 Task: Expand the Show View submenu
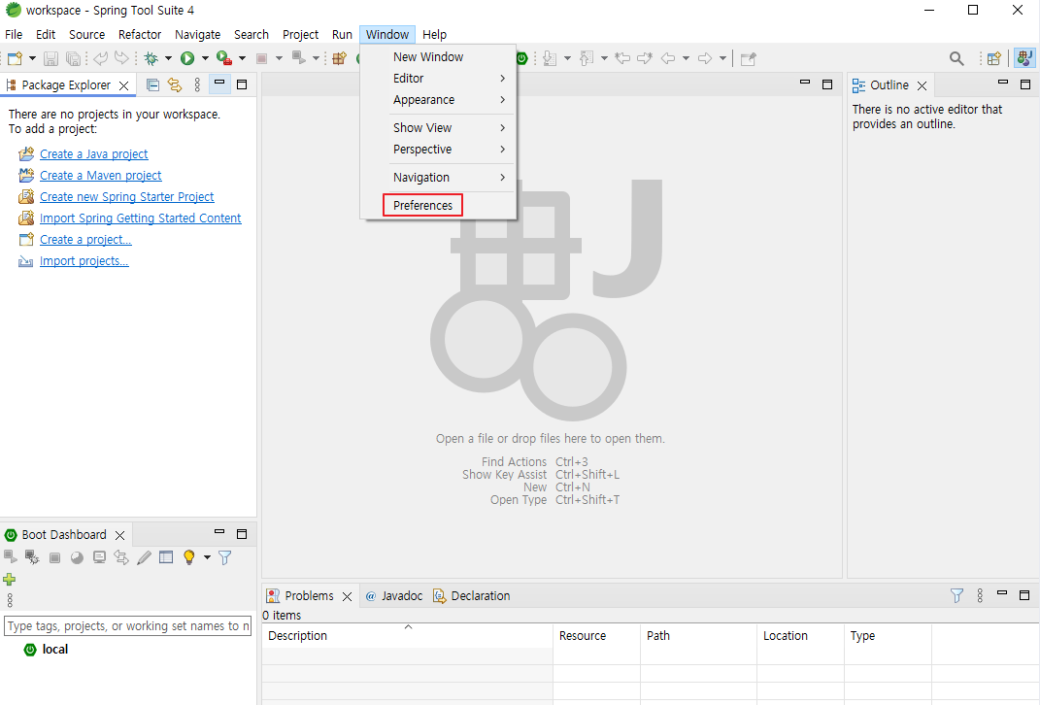click(438, 127)
